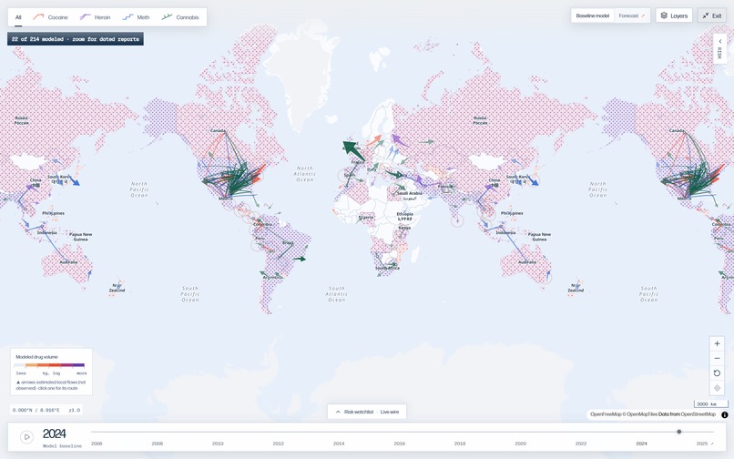Select the All drugs filter tab
This screenshot has height=459, width=734.
pos(18,17)
